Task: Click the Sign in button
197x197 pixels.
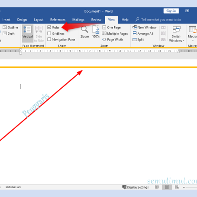Action: 171,11
